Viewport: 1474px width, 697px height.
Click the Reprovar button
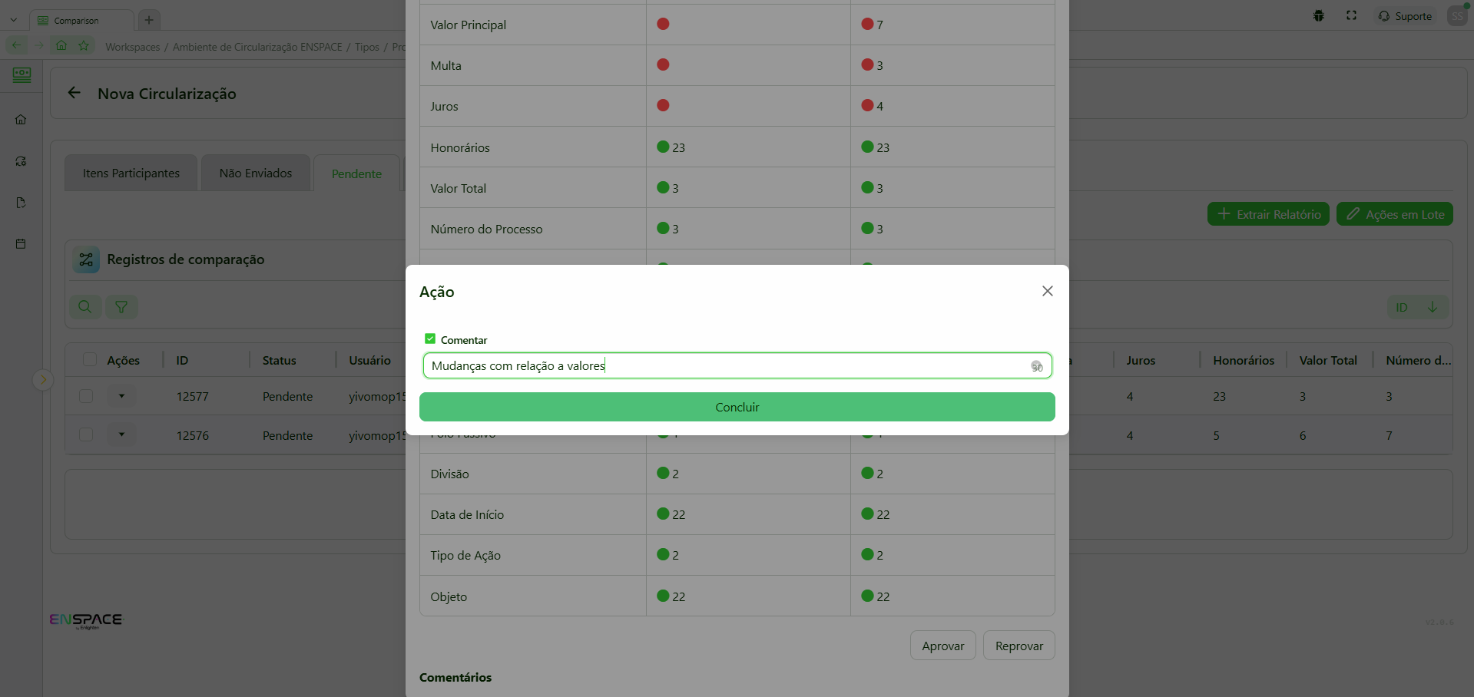coord(1019,646)
